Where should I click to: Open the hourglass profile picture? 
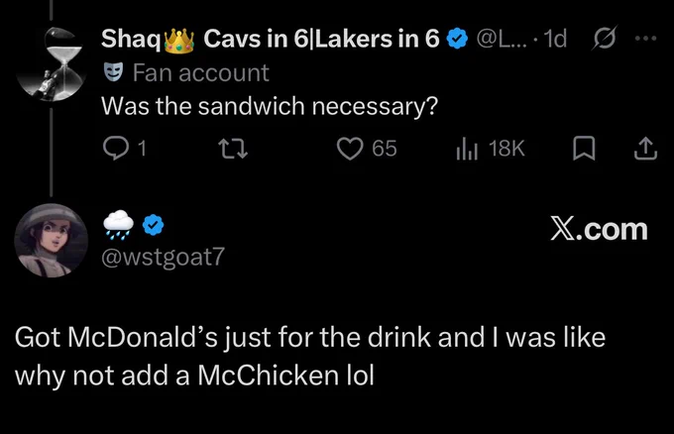click(x=52, y=64)
